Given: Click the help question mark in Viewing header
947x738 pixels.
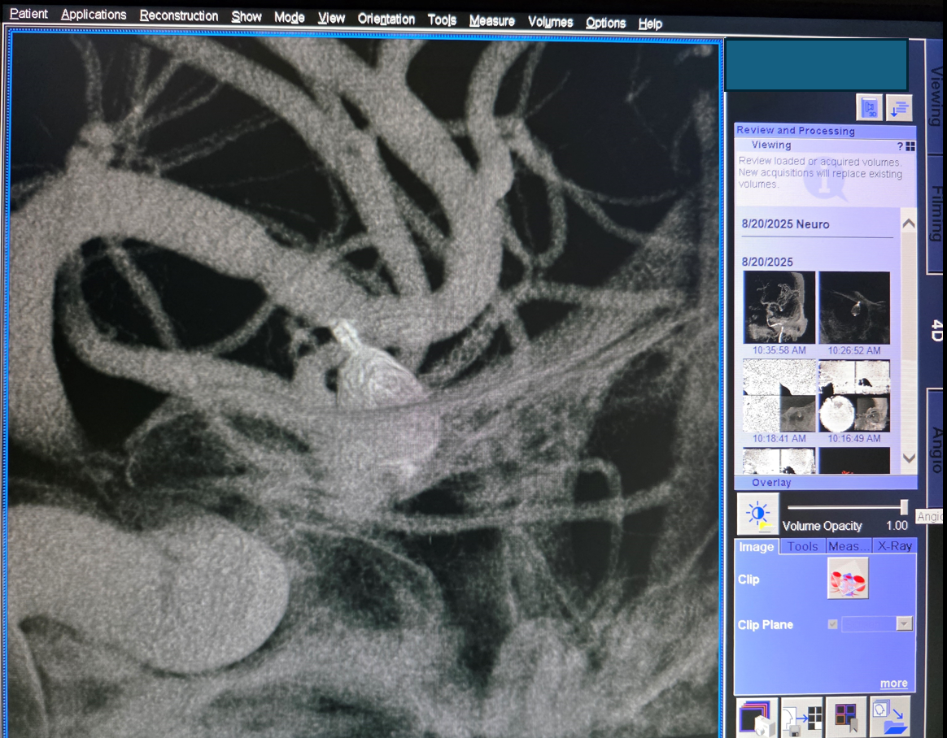Looking at the screenshot, I should click(900, 146).
